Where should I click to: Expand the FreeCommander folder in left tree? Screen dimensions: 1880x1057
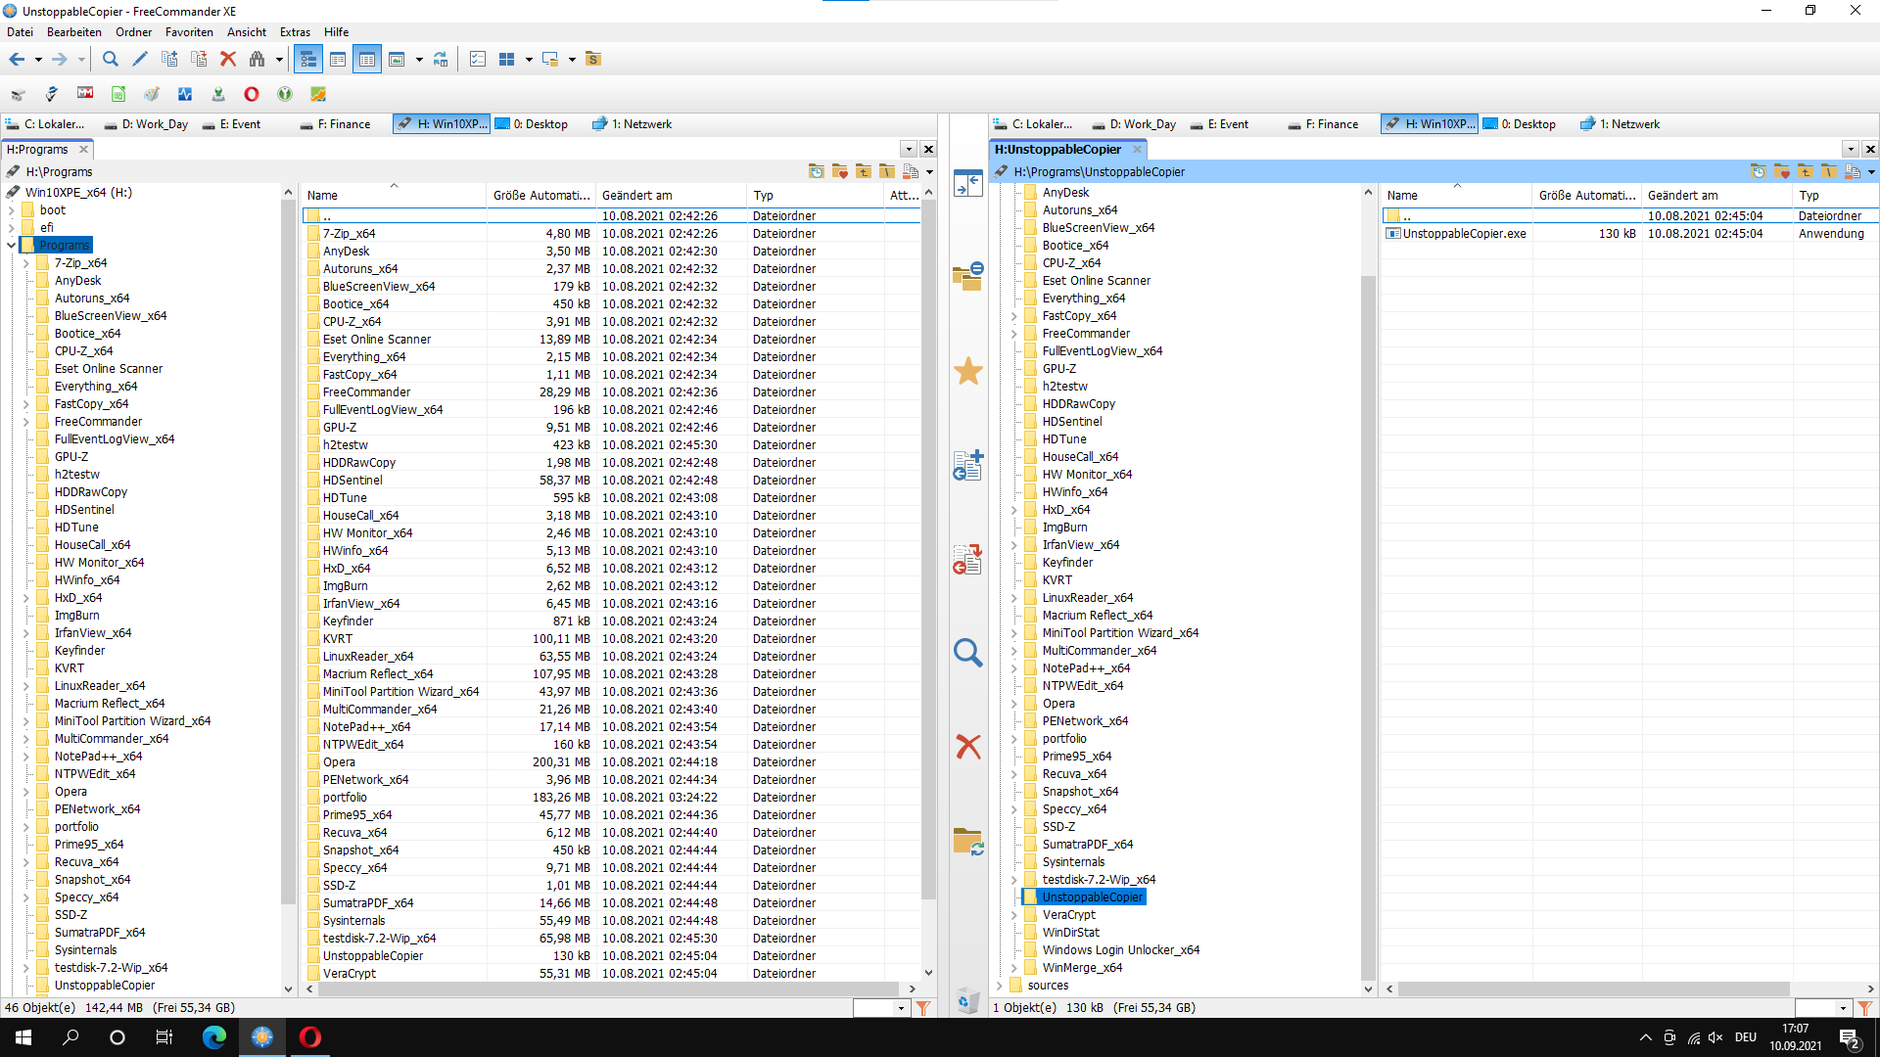click(x=26, y=422)
